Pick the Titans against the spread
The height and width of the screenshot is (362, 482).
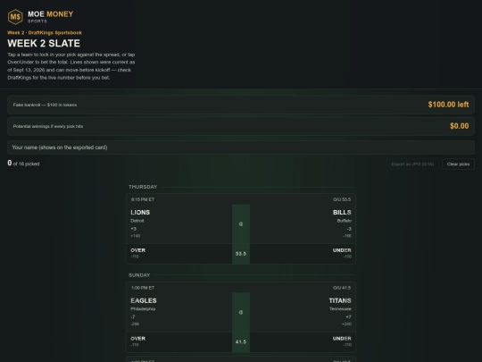pyautogui.click(x=303, y=312)
